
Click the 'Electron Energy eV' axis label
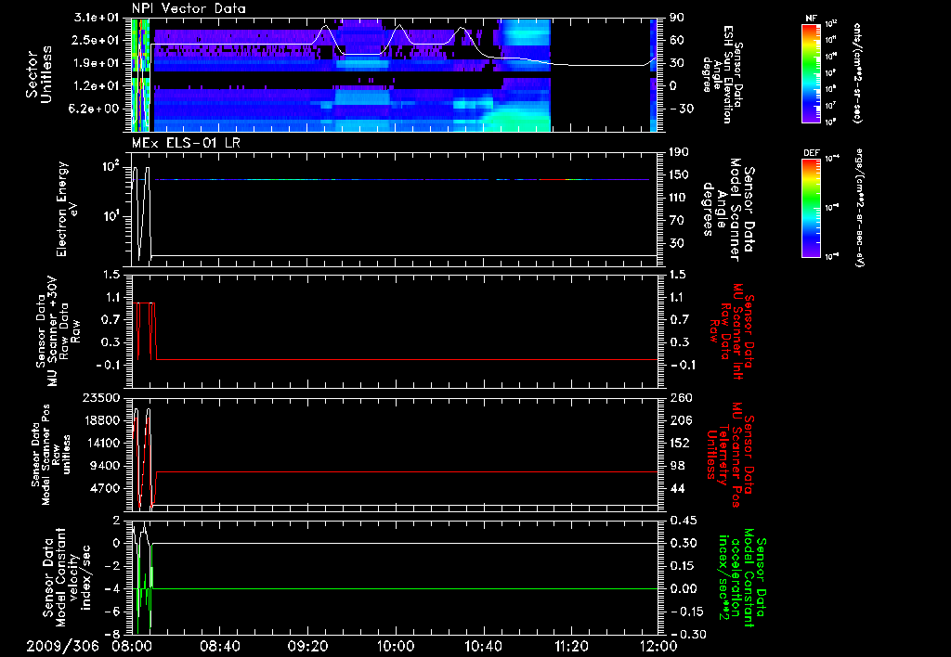click(x=68, y=209)
